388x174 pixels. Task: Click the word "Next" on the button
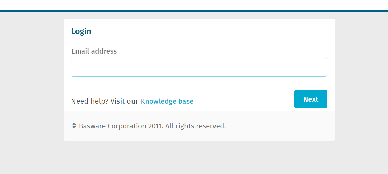click(310, 99)
